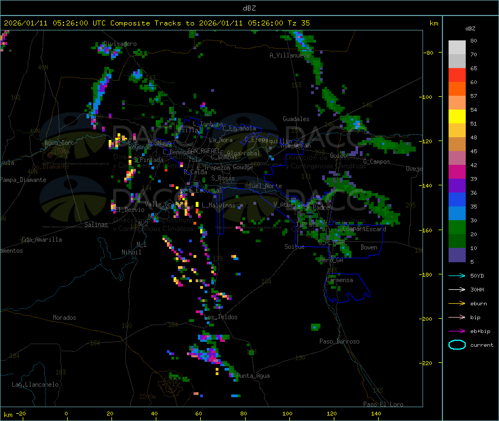The width and height of the screenshot is (499, 421).
Task: Click the dBZ title at top
Action: pyautogui.click(x=249, y=8)
